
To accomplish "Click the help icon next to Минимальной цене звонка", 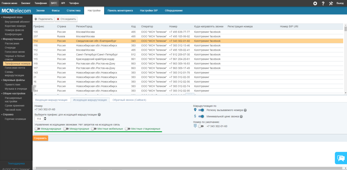I will (x=241, y=117).
